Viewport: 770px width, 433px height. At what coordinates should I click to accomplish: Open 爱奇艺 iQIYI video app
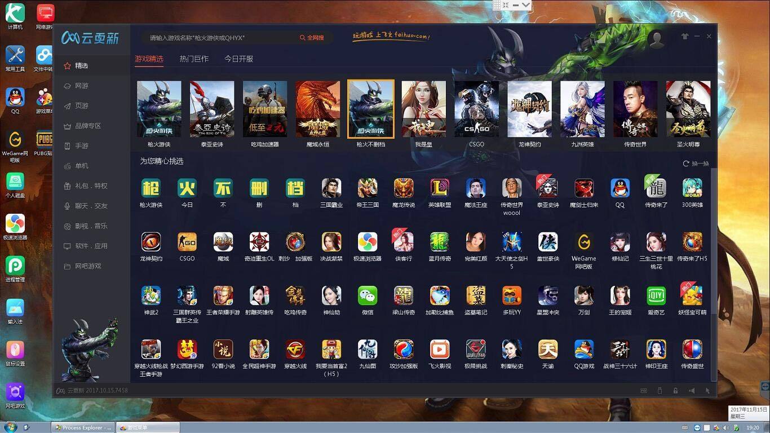656,295
